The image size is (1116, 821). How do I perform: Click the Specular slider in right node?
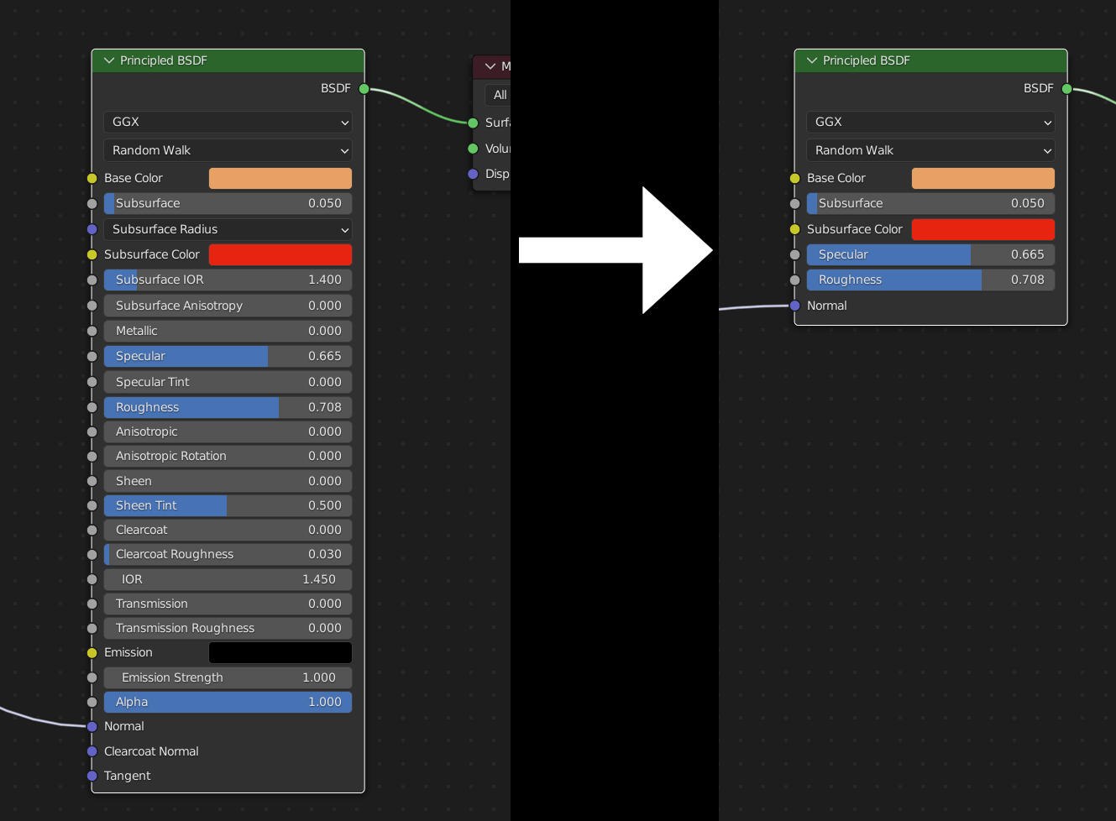point(930,254)
